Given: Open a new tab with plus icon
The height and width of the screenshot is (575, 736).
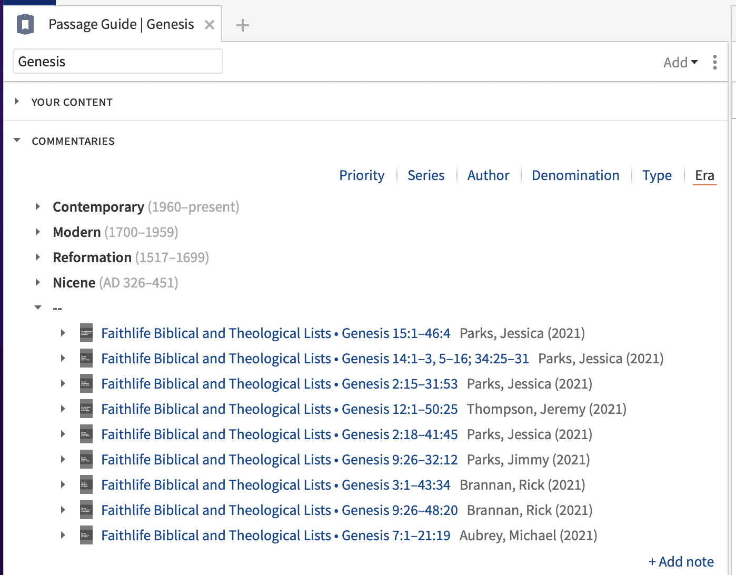Looking at the screenshot, I should [243, 25].
